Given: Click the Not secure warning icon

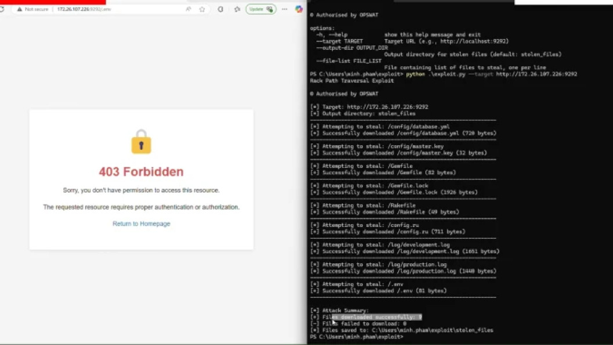Looking at the screenshot, I should click(20, 9).
